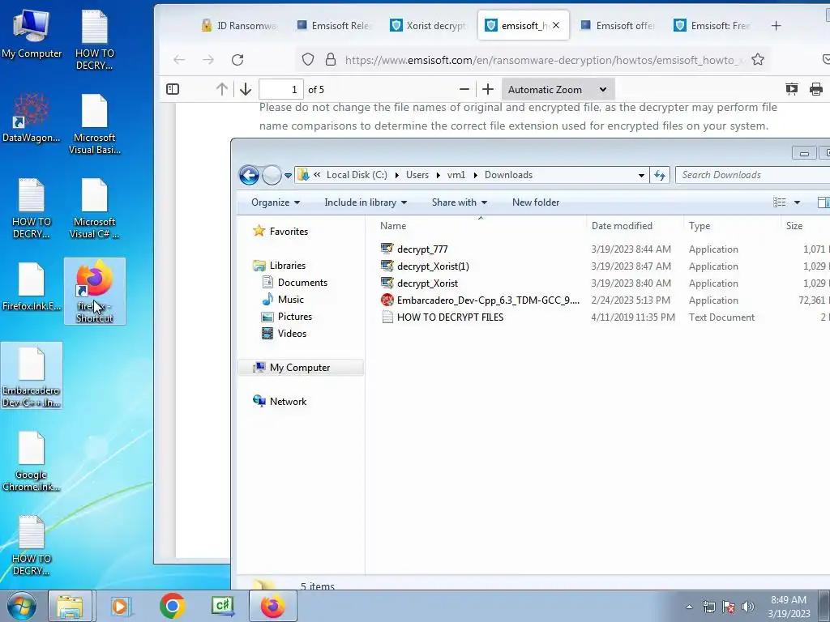Expand address bar history dropdown
The image size is (830, 622).
(641, 175)
